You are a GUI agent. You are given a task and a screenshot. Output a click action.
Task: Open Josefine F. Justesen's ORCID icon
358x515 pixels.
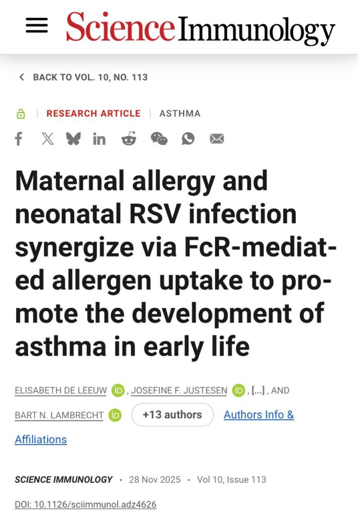(239, 390)
